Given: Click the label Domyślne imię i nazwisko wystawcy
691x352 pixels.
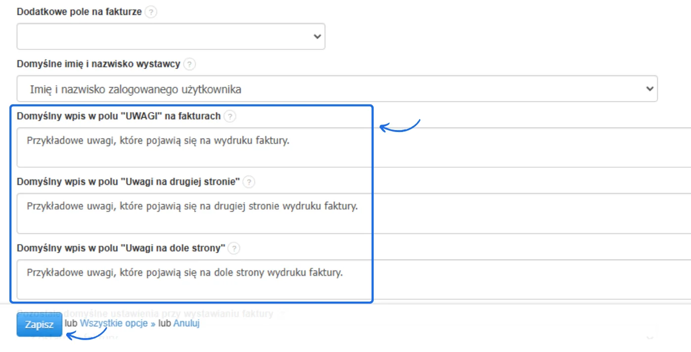Looking at the screenshot, I should tap(99, 64).
